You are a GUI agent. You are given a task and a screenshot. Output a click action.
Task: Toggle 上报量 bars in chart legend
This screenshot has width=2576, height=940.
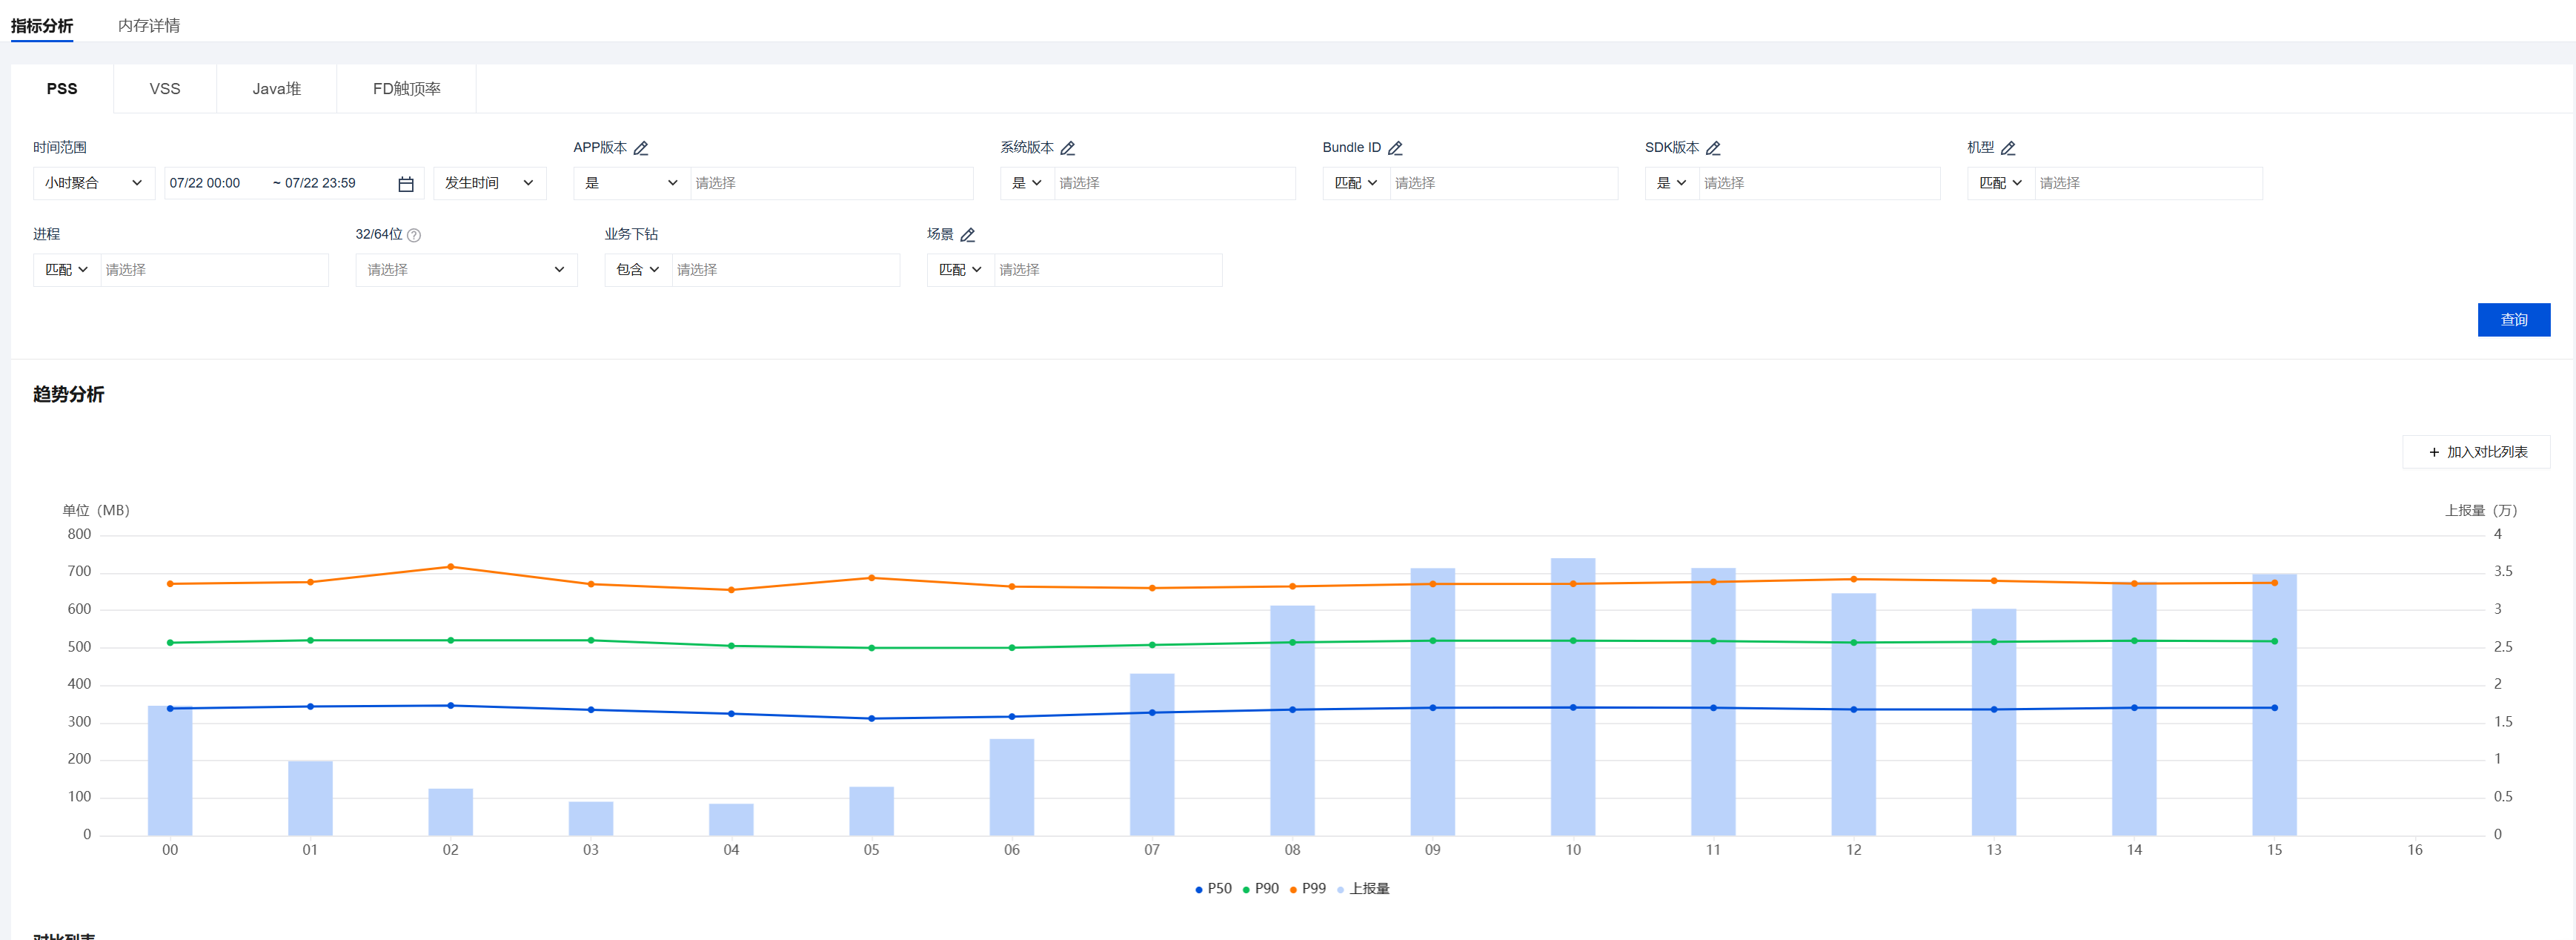pyautogui.click(x=1363, y=889)
